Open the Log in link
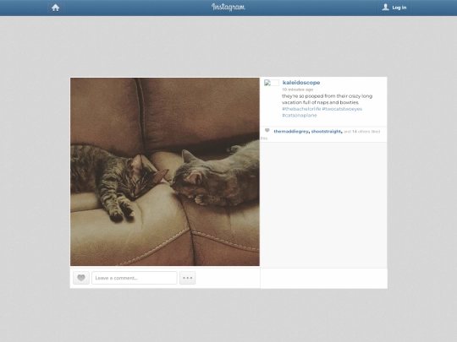This screenshot has width=457, height=342. [x=399, y=8]
